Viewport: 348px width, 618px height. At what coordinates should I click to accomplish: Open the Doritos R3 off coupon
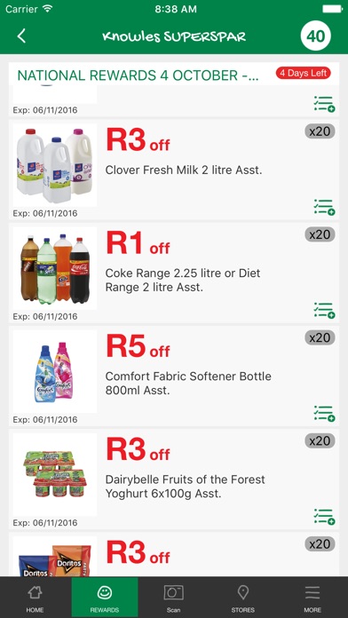coord(174,555)
